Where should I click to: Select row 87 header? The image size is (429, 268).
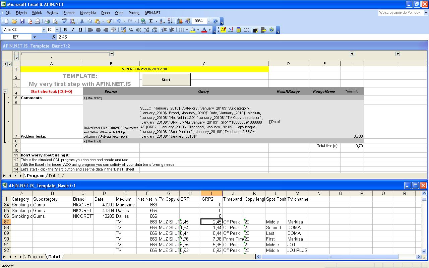(6, 222)
